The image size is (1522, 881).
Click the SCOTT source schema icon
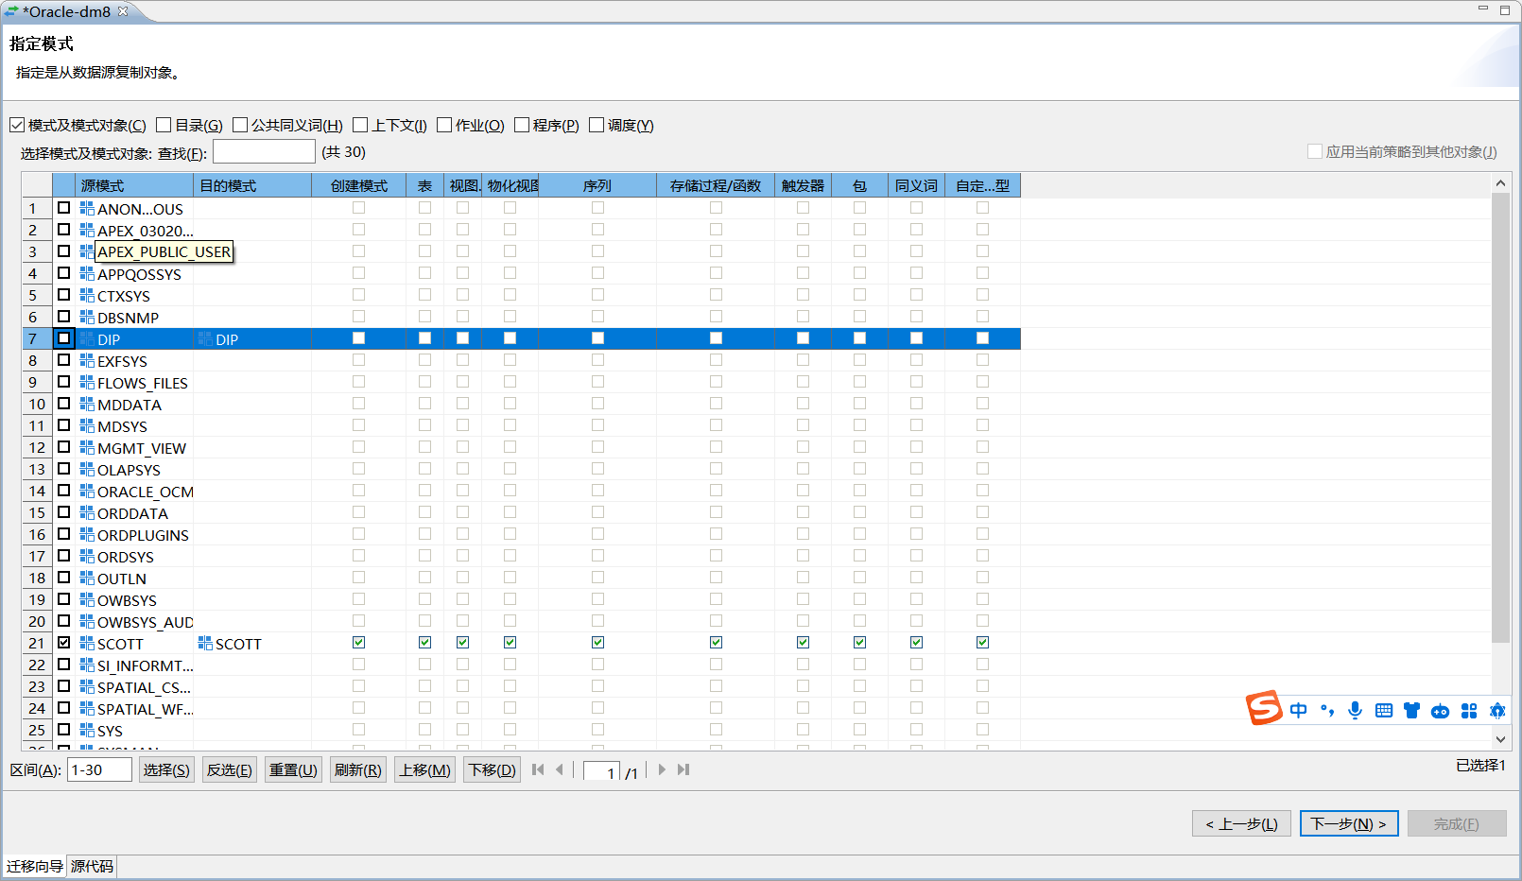[x=87, y=644]
